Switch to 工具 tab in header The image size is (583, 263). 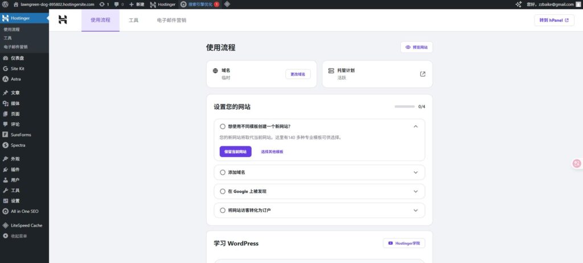(x=133, y=20)
